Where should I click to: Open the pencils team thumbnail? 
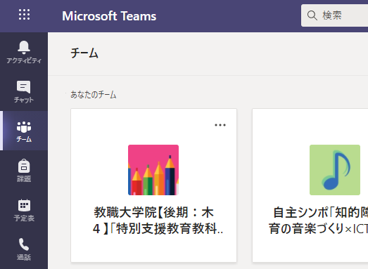click(x=153, y=170)
